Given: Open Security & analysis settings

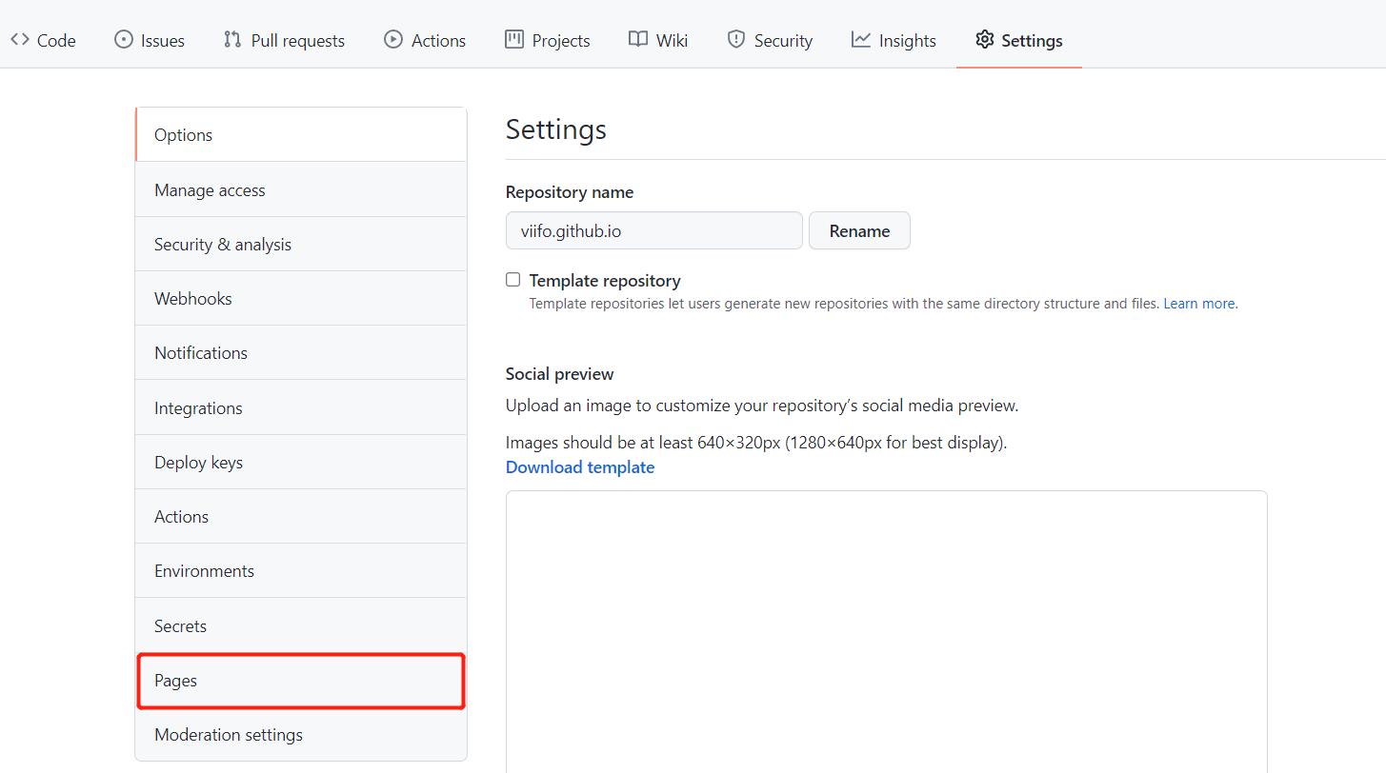Looking at the screenshot, I should tap(301, 244).
